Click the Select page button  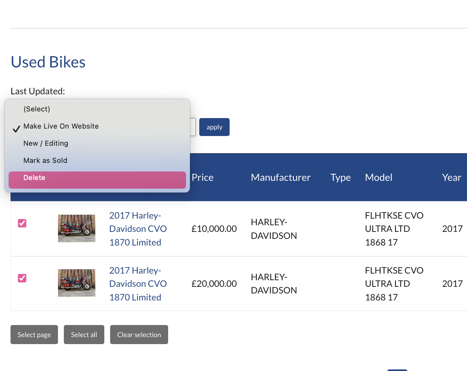[x=34, y=335]
